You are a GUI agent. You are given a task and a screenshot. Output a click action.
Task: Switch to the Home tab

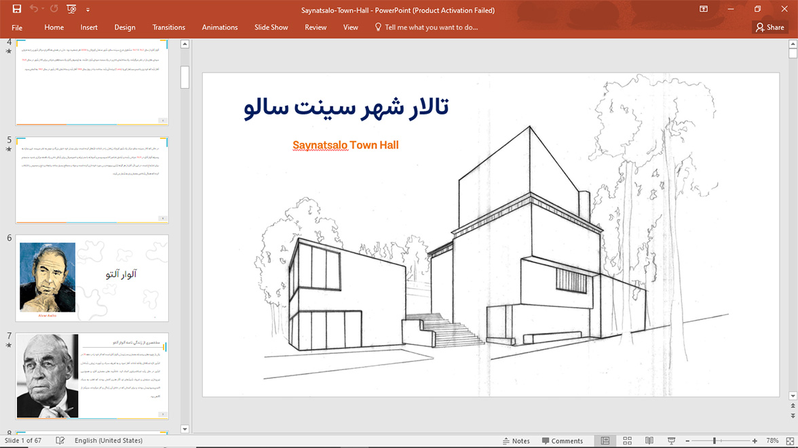click(54, 28)
